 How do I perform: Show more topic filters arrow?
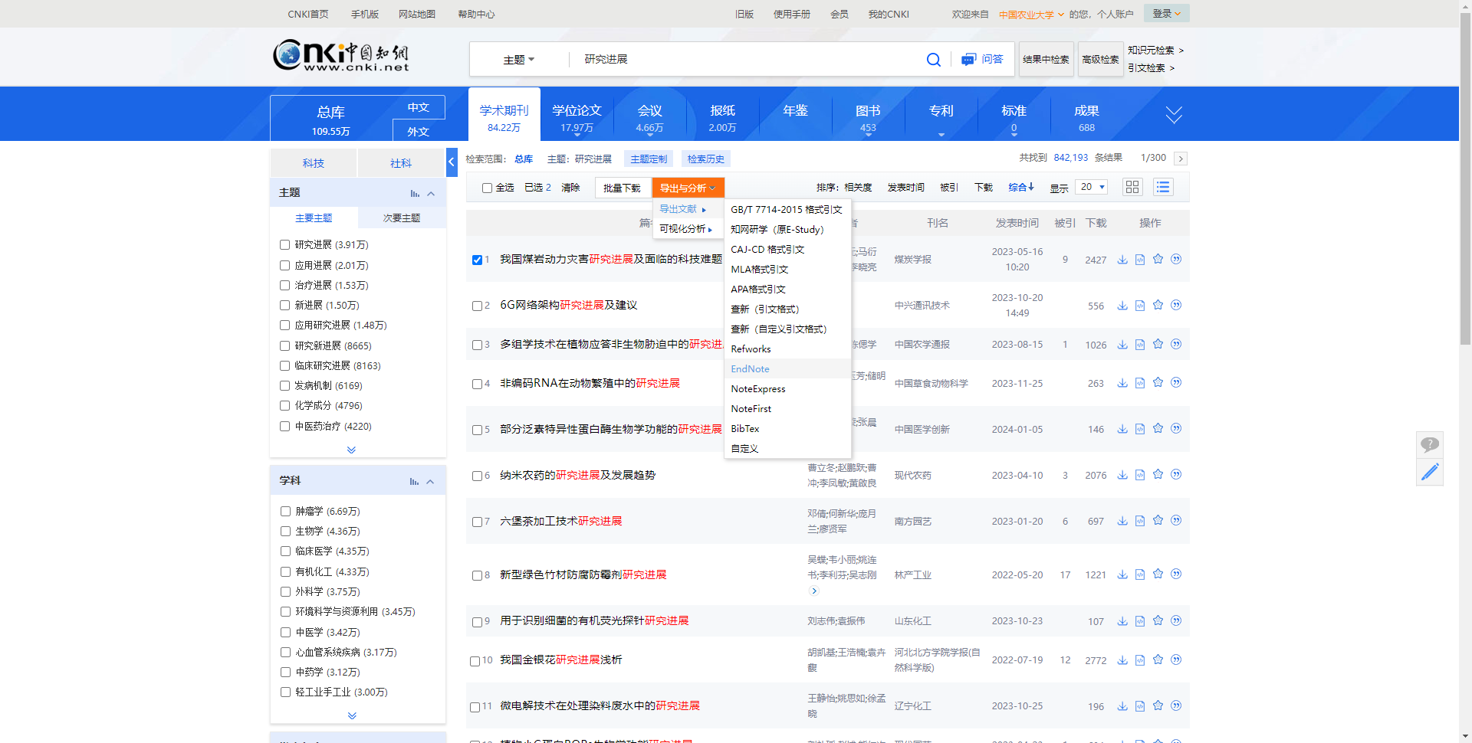tap(351, 450)
